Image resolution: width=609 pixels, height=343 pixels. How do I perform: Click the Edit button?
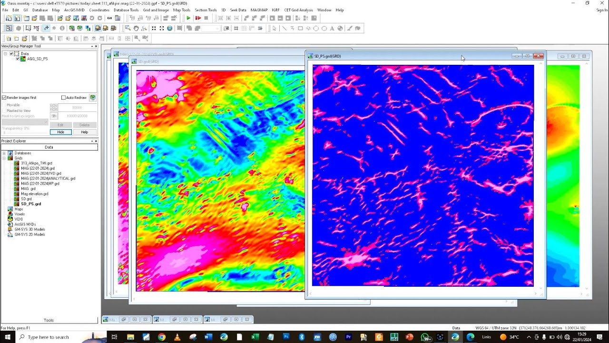(60, 125)
